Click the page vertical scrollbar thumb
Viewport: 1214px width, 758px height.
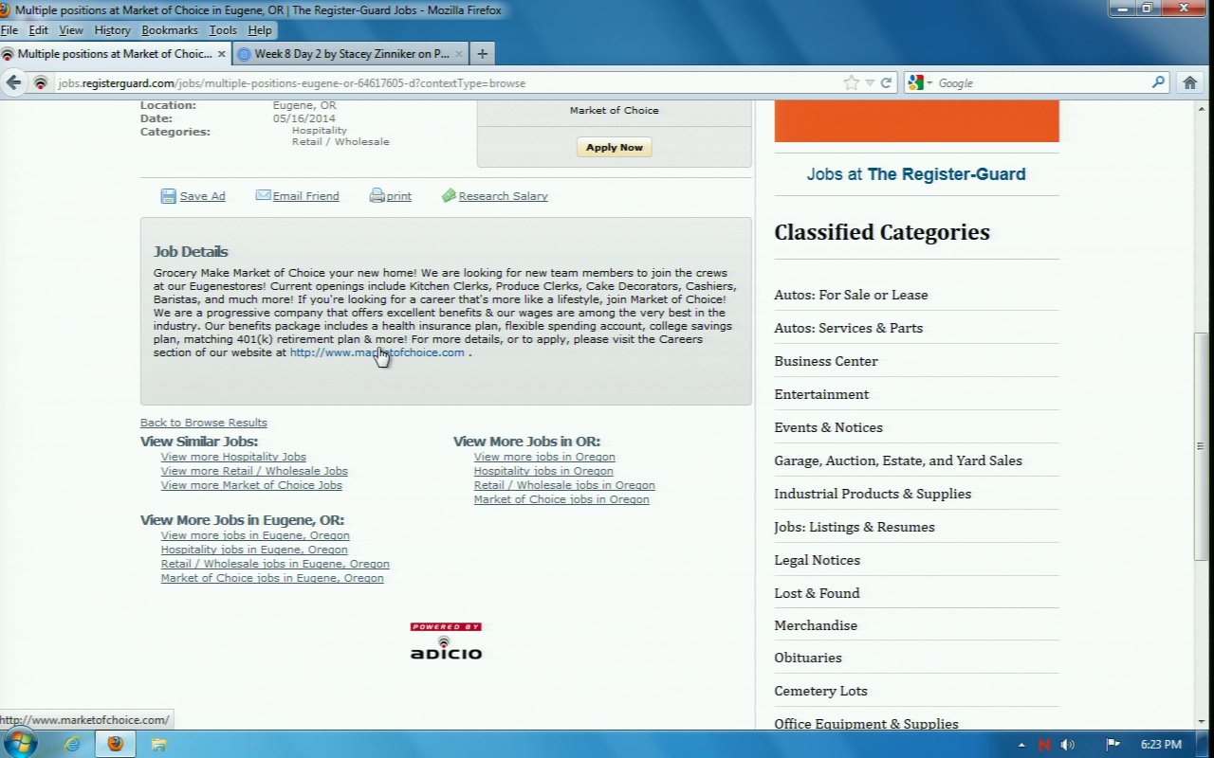pos(1201,445)
